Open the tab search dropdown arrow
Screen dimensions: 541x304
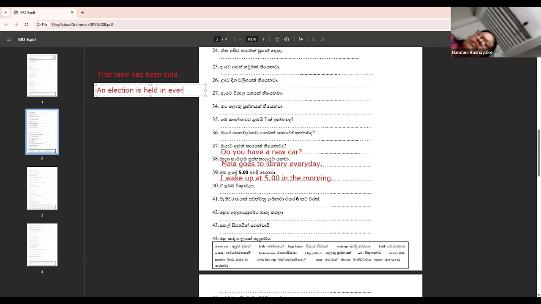pyautogui.click(x=5, y=13)
